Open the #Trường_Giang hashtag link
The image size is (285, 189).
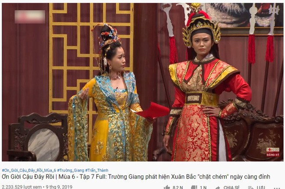(71, 170)
